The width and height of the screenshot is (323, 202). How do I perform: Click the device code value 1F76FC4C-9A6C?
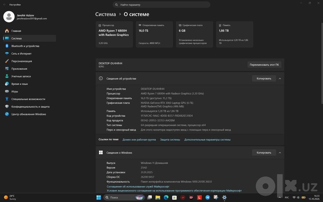[167, 116]
